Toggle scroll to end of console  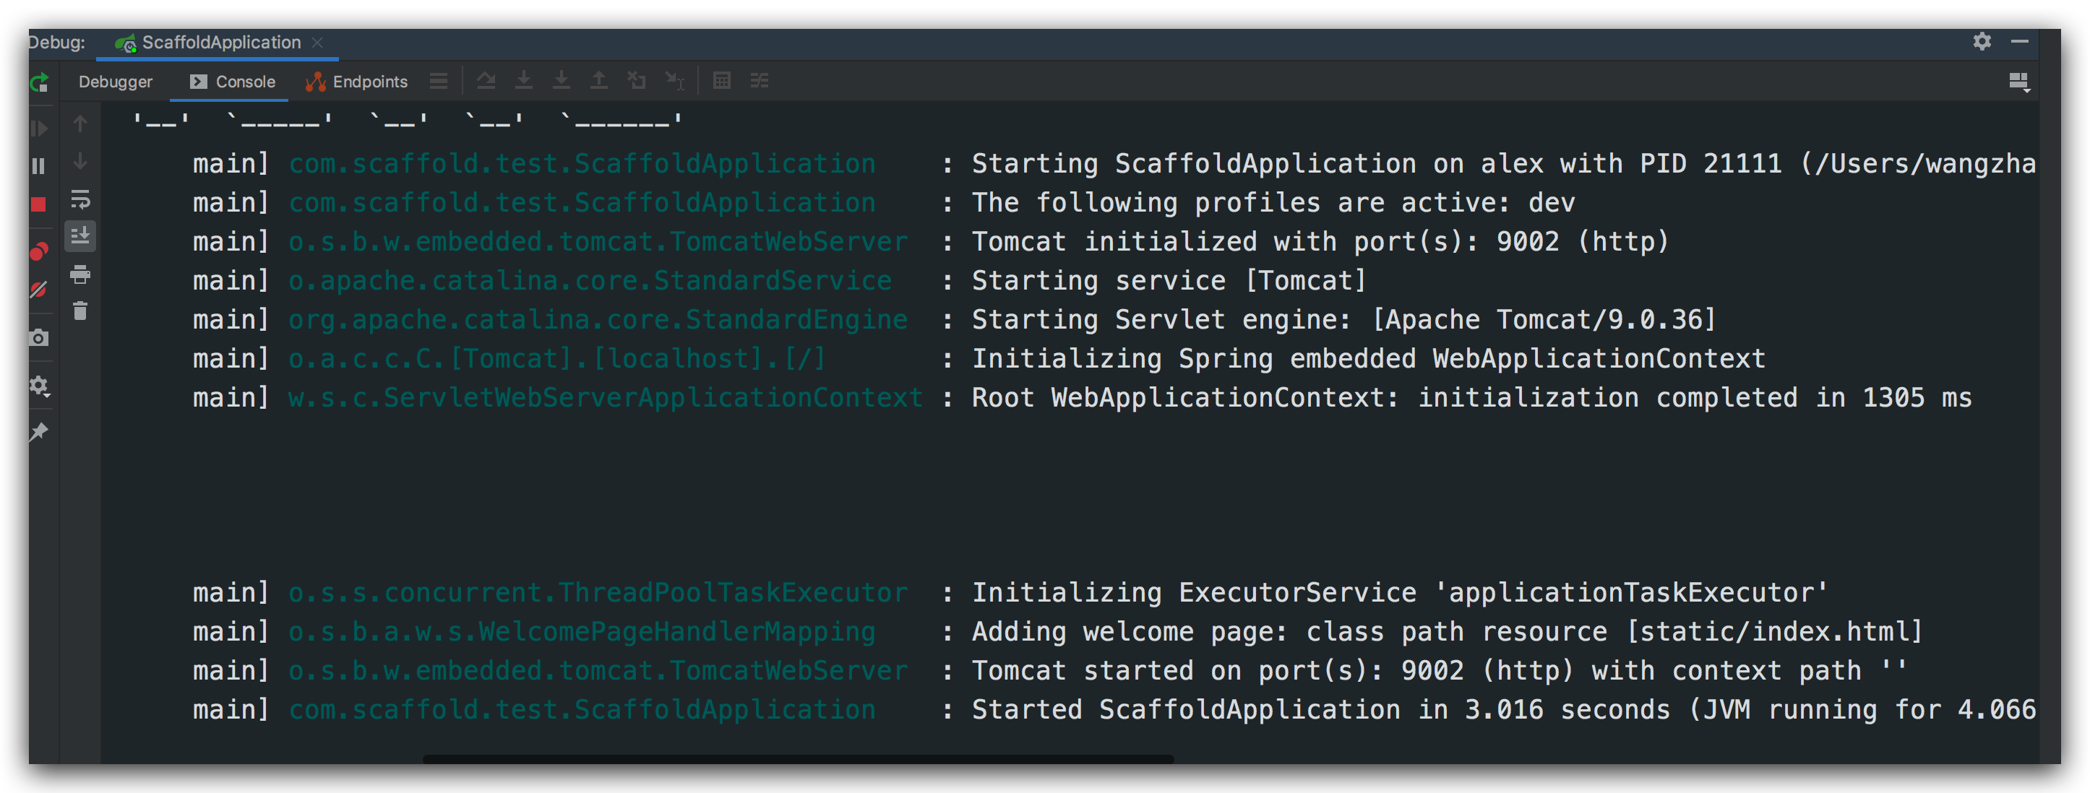pos(79,237)
